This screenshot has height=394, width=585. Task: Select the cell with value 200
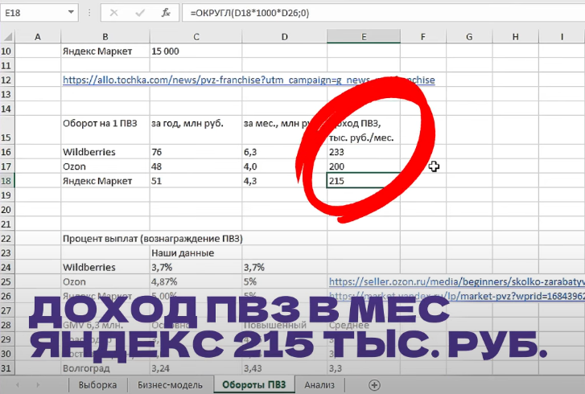[x=364, y=166]
